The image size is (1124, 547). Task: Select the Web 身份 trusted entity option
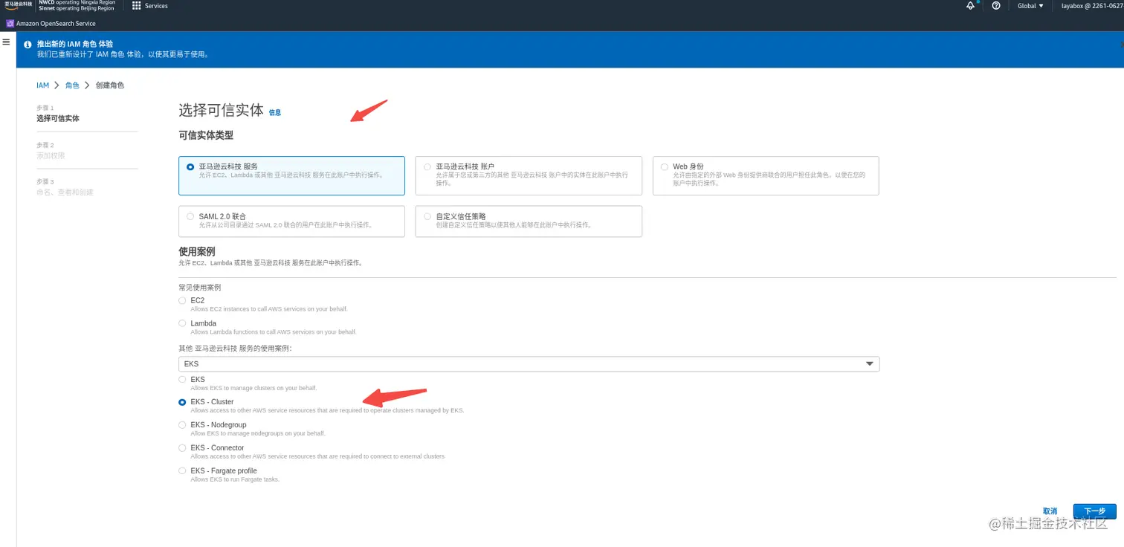[766, 175]
